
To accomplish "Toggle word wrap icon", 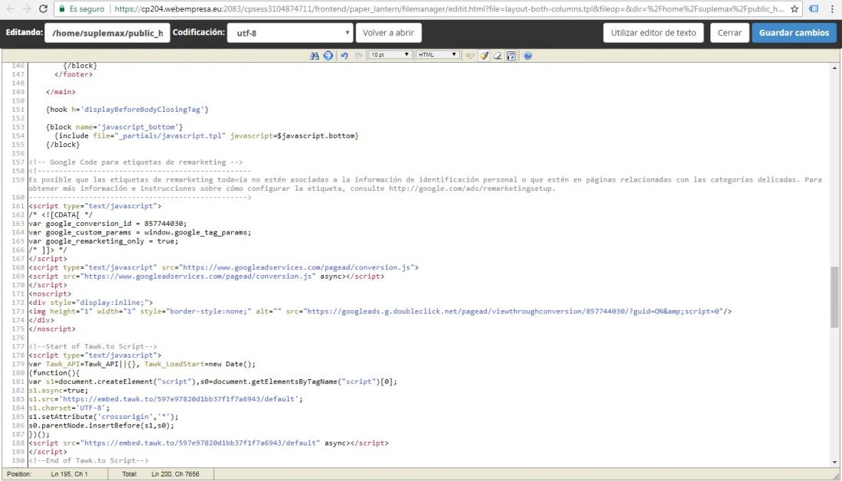I will [x=511, y=55].
